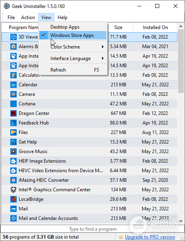Screen dimensions: 185x241
Task: Open the File menu
Action: point(11,17)
